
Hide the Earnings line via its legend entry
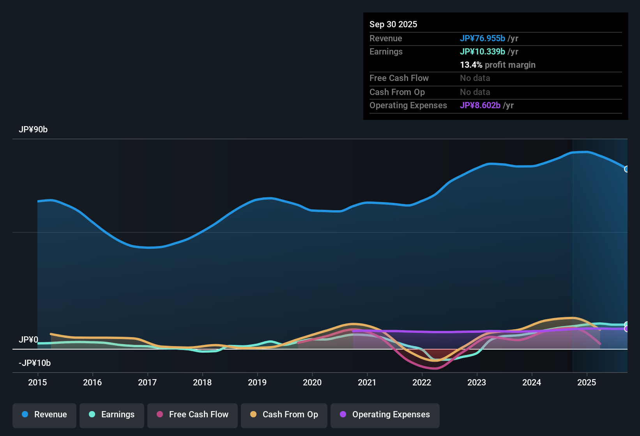point(111,415)
